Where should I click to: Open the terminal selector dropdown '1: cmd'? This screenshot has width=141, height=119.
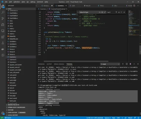pyautogui.click(x=110, y=64)
